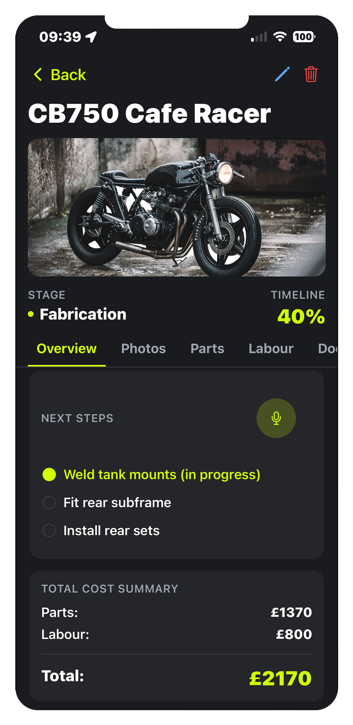
Task: Select the Labour tab
Action: point(271,349)
